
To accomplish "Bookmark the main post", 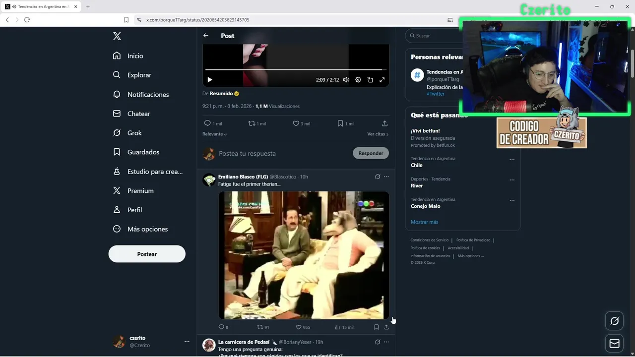I will 340,123.
